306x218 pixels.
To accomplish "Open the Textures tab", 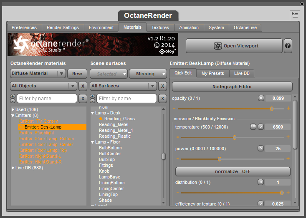I will tap(160, 27).
